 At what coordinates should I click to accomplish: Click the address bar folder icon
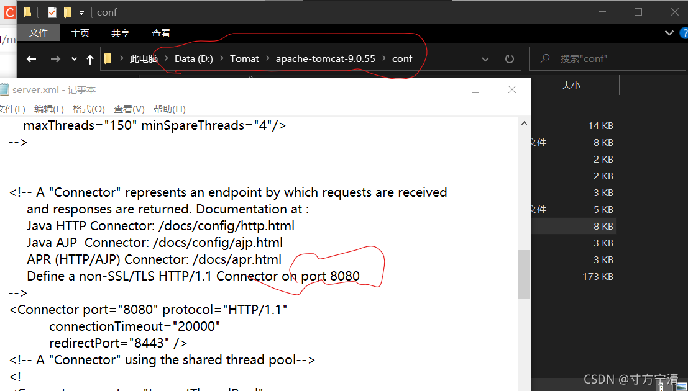[x=108, y=58]
